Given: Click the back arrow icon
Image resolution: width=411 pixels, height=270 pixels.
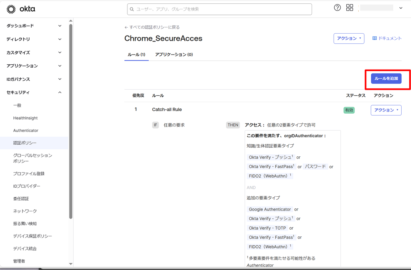Looking at the screenshot, I should click(x=126, y=27).
